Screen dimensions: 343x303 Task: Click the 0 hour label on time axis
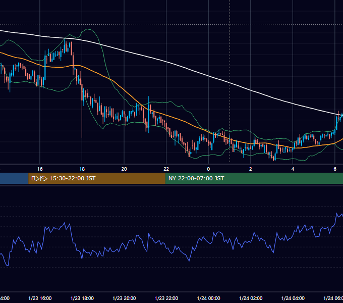[x=208, y=169]
